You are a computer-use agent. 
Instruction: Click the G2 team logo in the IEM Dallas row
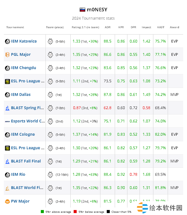point(50,95)
